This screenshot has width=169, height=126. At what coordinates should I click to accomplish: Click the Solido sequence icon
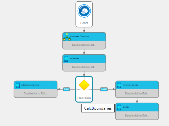(x=119, y=107)
